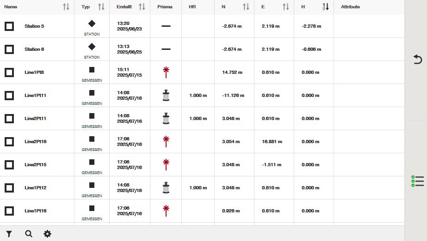This screenshot has width=427, height=241.
Task: Click the Attribute column header
Action: (x=350, y=7)
